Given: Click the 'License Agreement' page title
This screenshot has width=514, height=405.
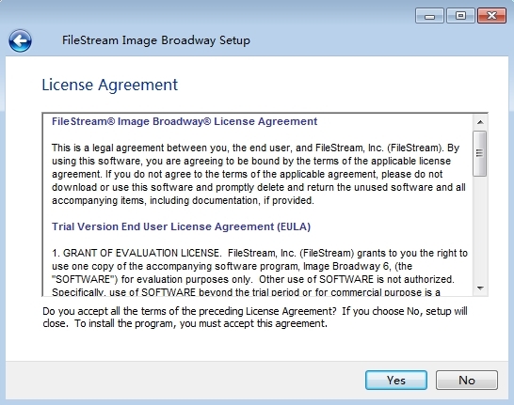Looking at the screenshot, I should tap(109, 85).
